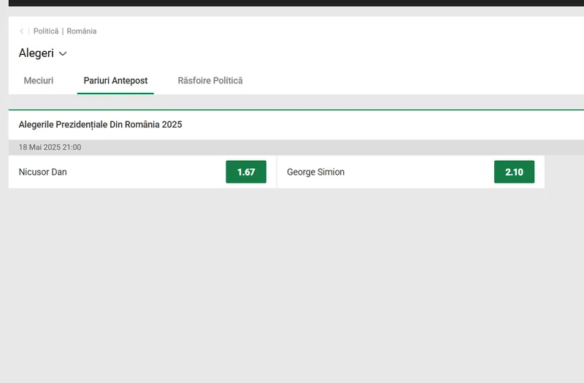Click the dark header bar at top
Screen dimensions: 584x383
coord(292,3)
